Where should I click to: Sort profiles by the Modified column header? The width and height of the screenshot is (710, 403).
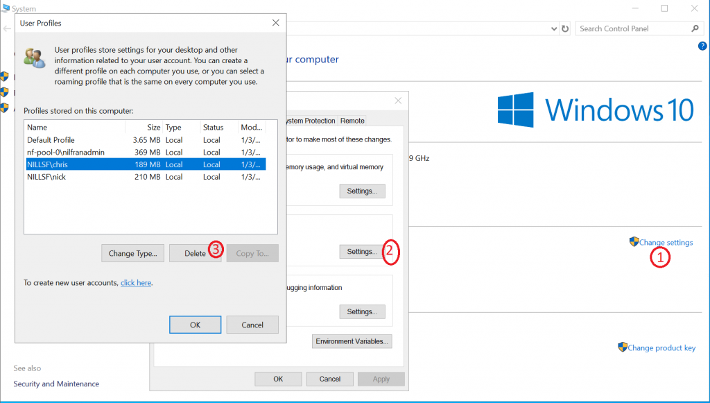click(252, 127)
